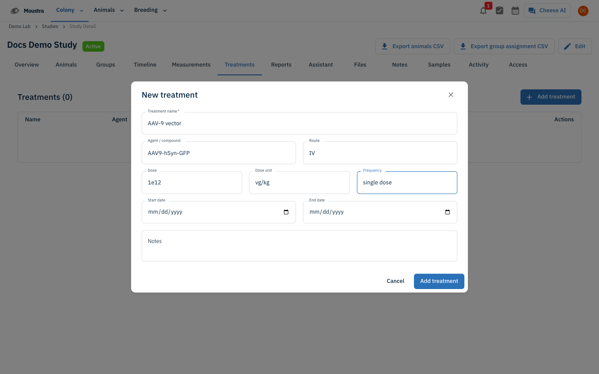Click Export group assignment CSV button
The image size is (599, 374).
pyautogui.click(x=504, y=46)
